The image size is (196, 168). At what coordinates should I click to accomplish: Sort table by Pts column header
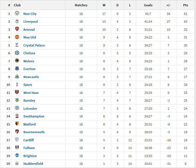tap(186, 5)
